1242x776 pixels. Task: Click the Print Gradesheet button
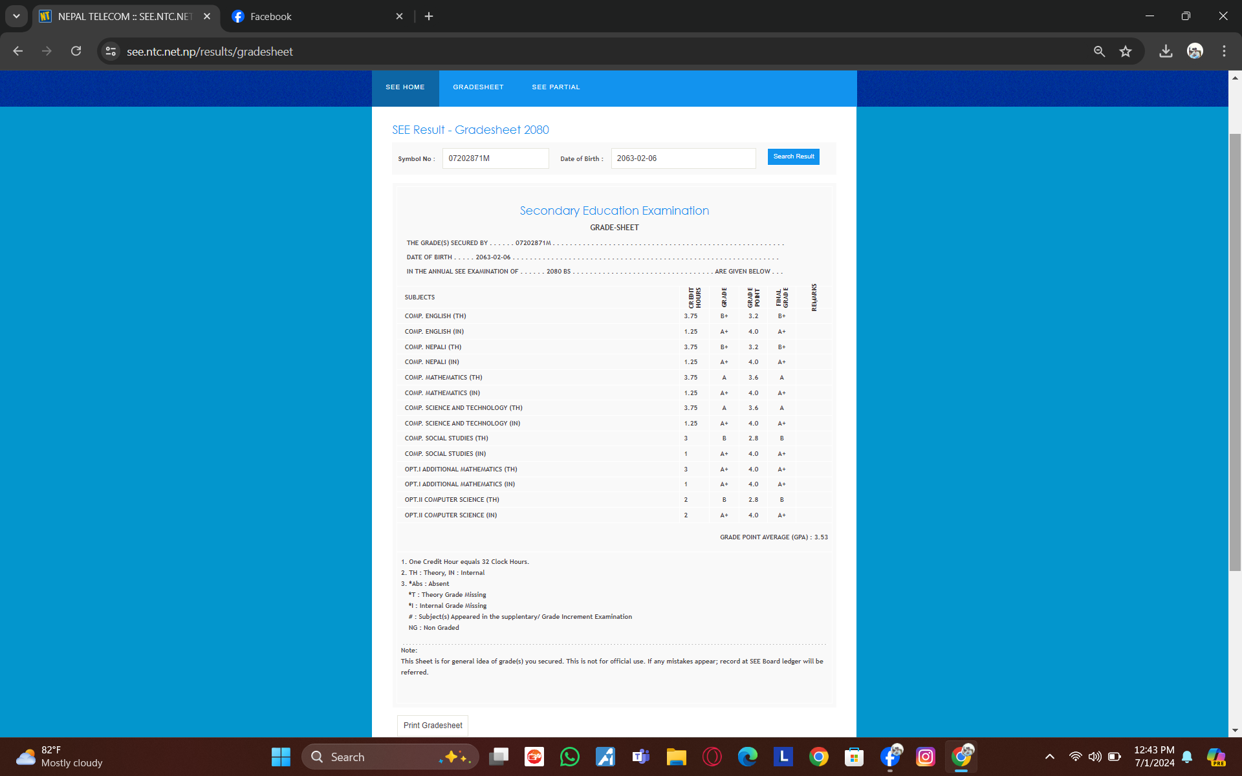[x=433, y=726]
